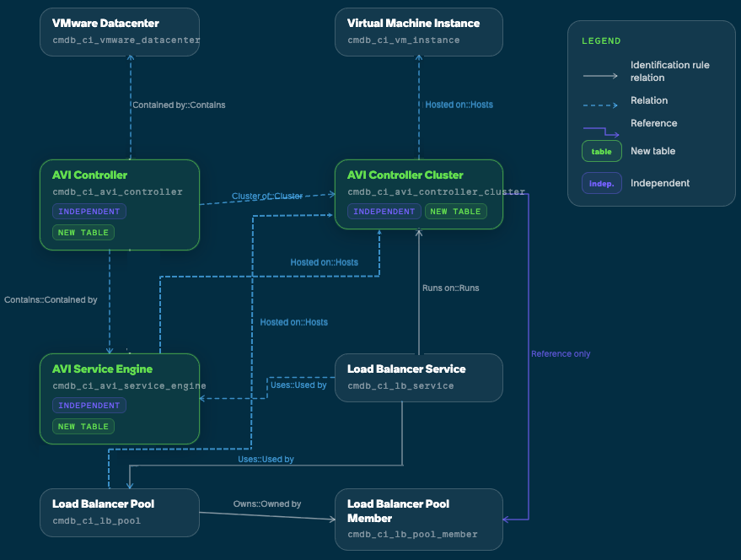Select the cmdb_ci_avi_controller table name
The width and height of the screenshot is (741, 560).
[x=117, y=192]
